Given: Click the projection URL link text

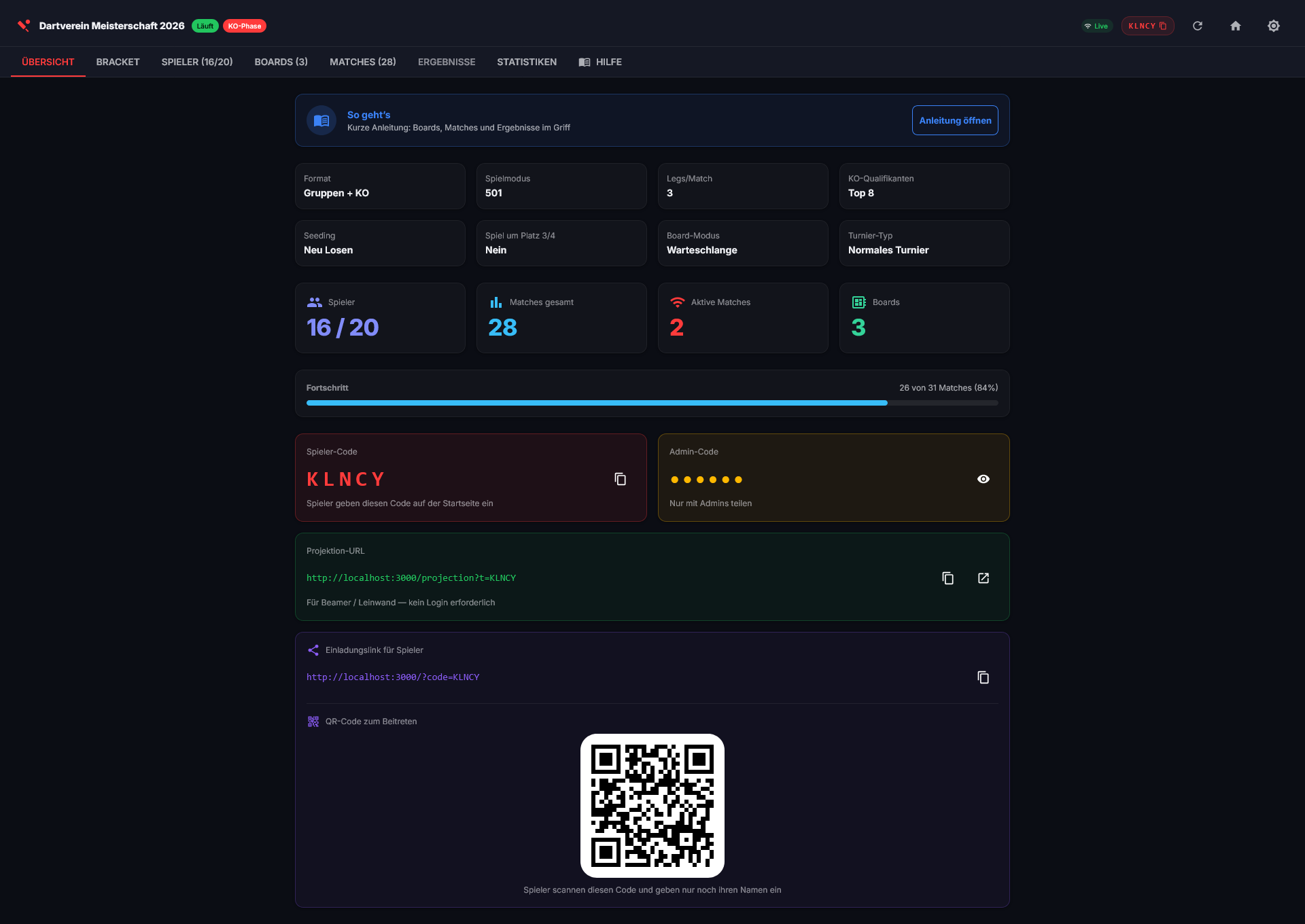Looking at the screenshot, I should (411, 578).
